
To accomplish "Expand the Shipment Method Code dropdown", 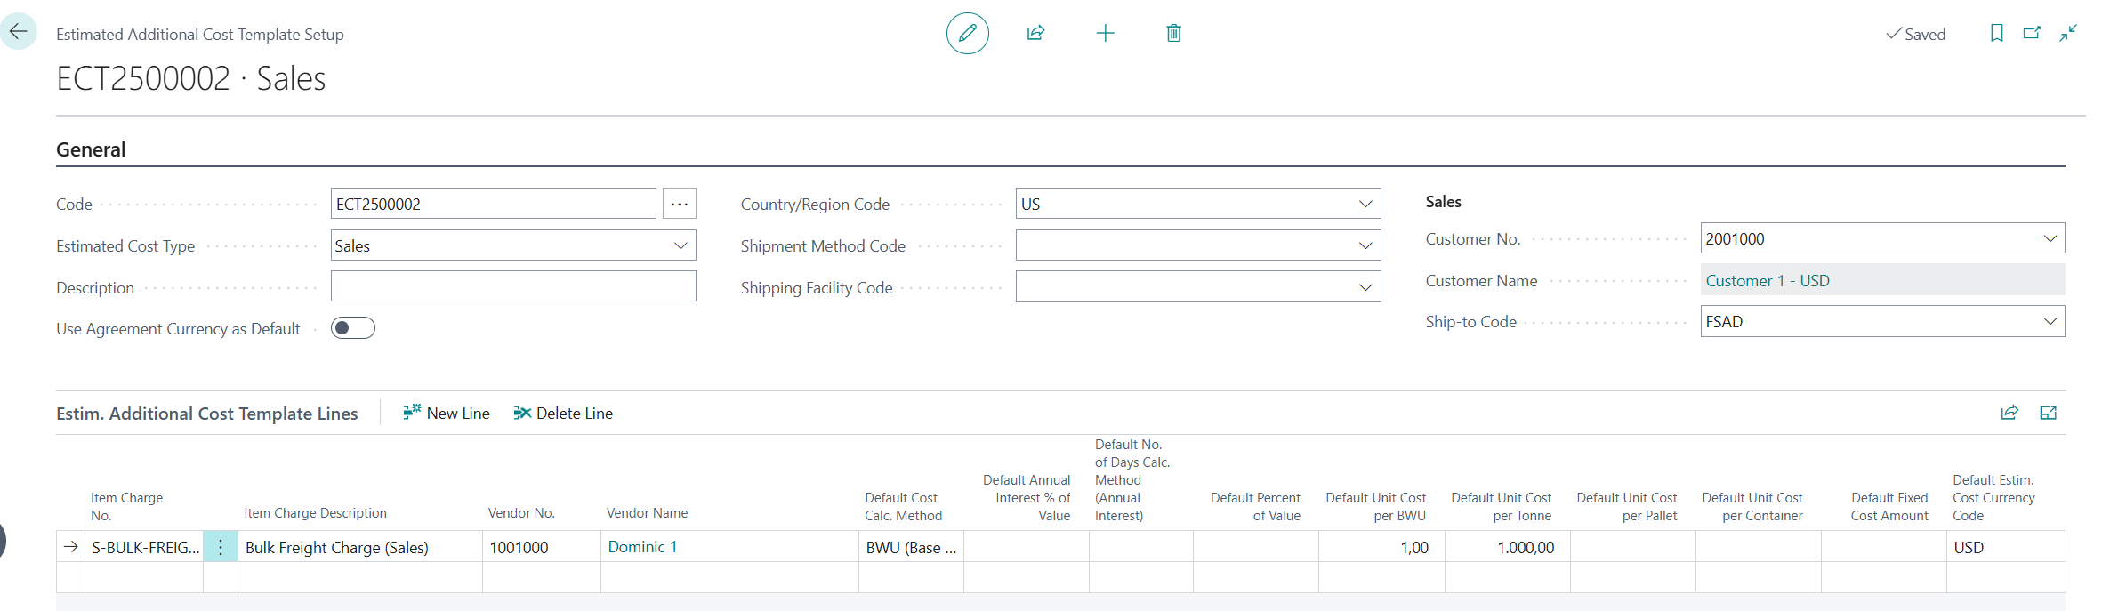I will click(1365, 245).
